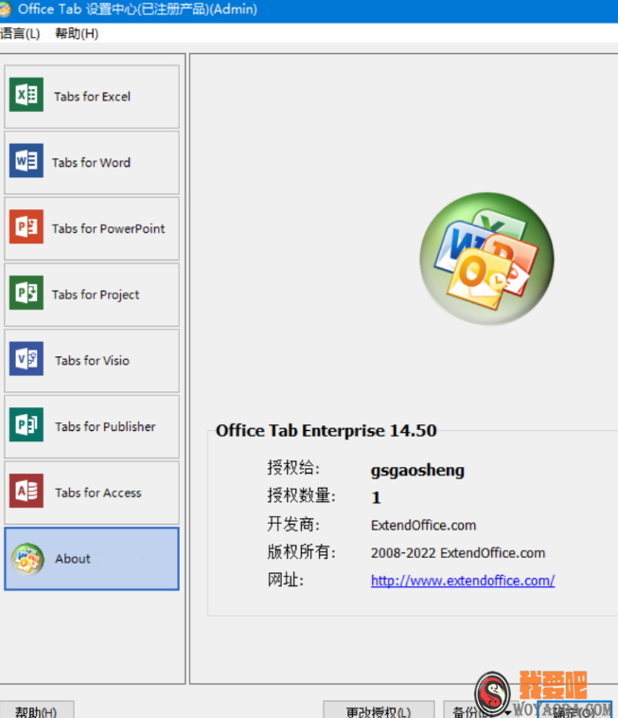Click the Access icon in the sidebar
Viewport: 618px width, 718px height.
(26, 491)
